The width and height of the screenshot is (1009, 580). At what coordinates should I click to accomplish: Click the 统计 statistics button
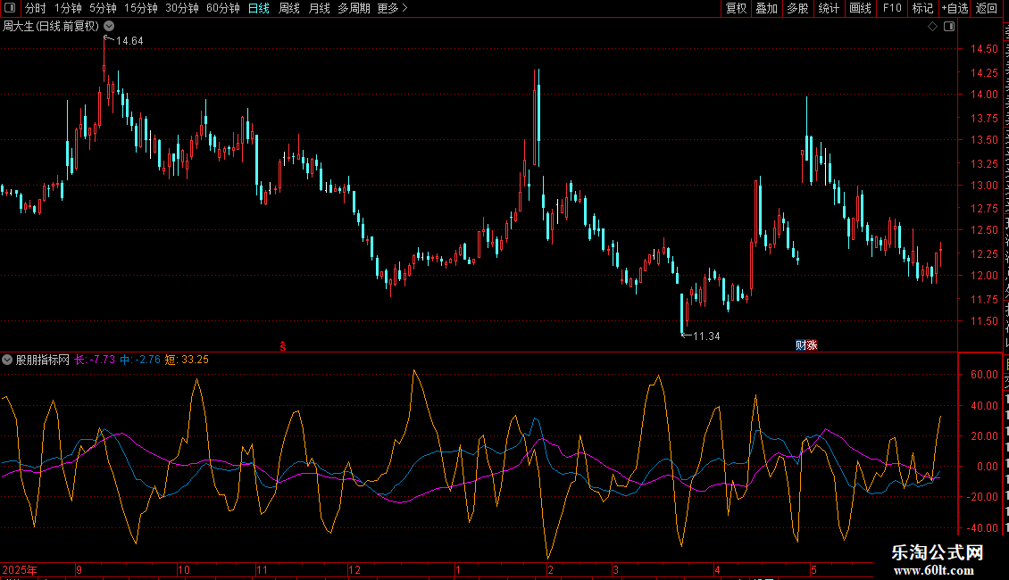(x=829, y=8)
